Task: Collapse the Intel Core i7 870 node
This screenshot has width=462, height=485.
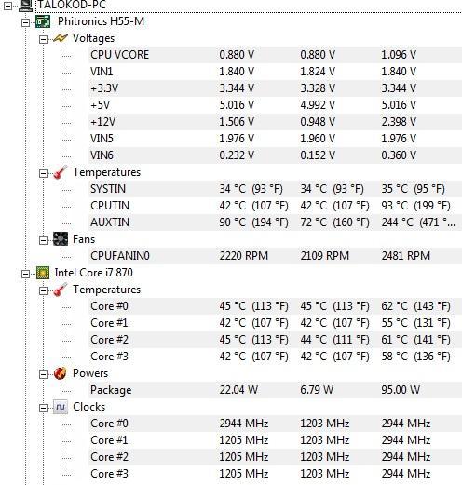Action: coord(26,274)
